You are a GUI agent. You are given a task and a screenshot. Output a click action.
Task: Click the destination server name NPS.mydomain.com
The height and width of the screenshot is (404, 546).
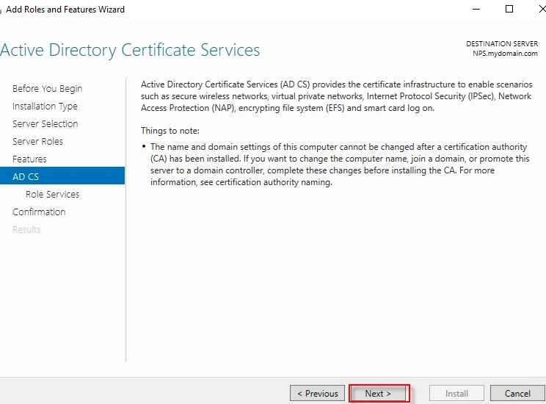505,54
